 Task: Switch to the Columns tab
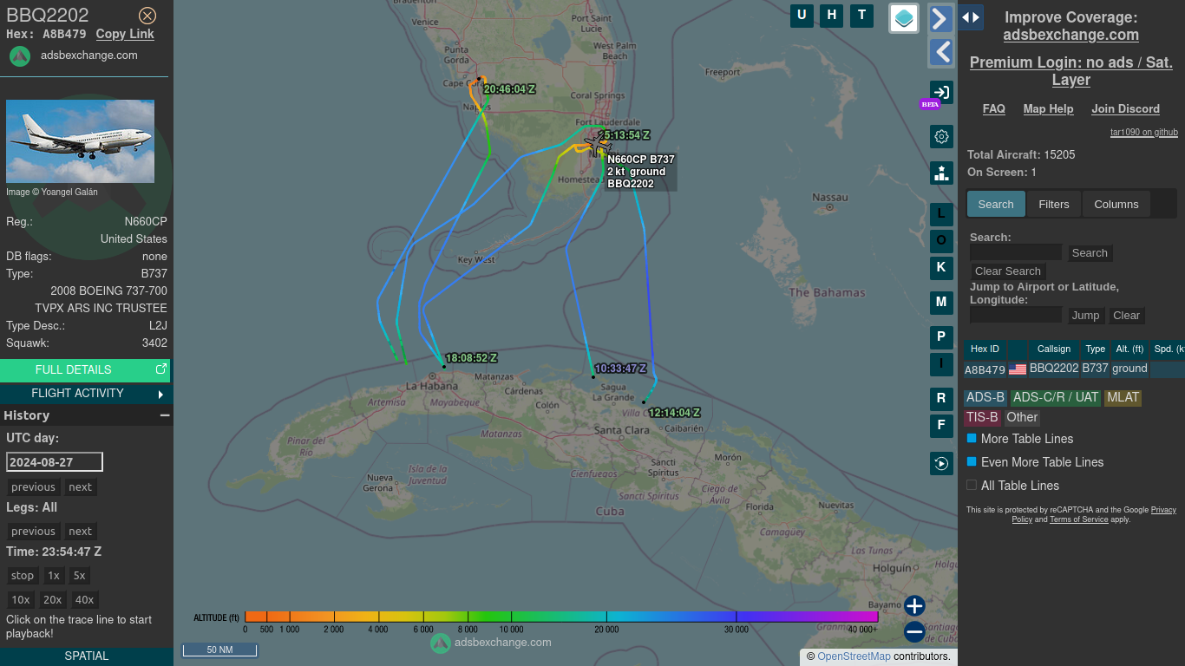click(x=1116, y=205)
